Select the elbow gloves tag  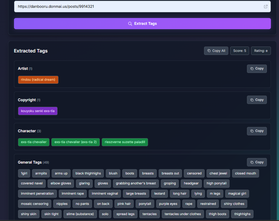(x=61, y=183)
